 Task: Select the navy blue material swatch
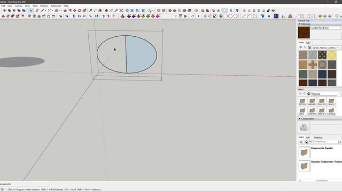tap(322, 74)
